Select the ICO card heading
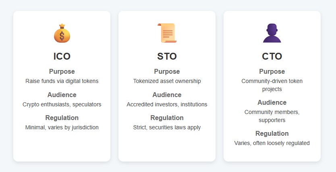 [x=62, y=56]
